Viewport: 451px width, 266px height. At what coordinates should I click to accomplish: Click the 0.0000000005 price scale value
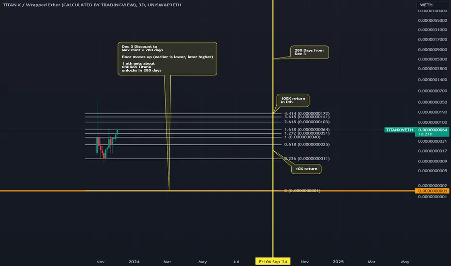(x=432, y=171)
